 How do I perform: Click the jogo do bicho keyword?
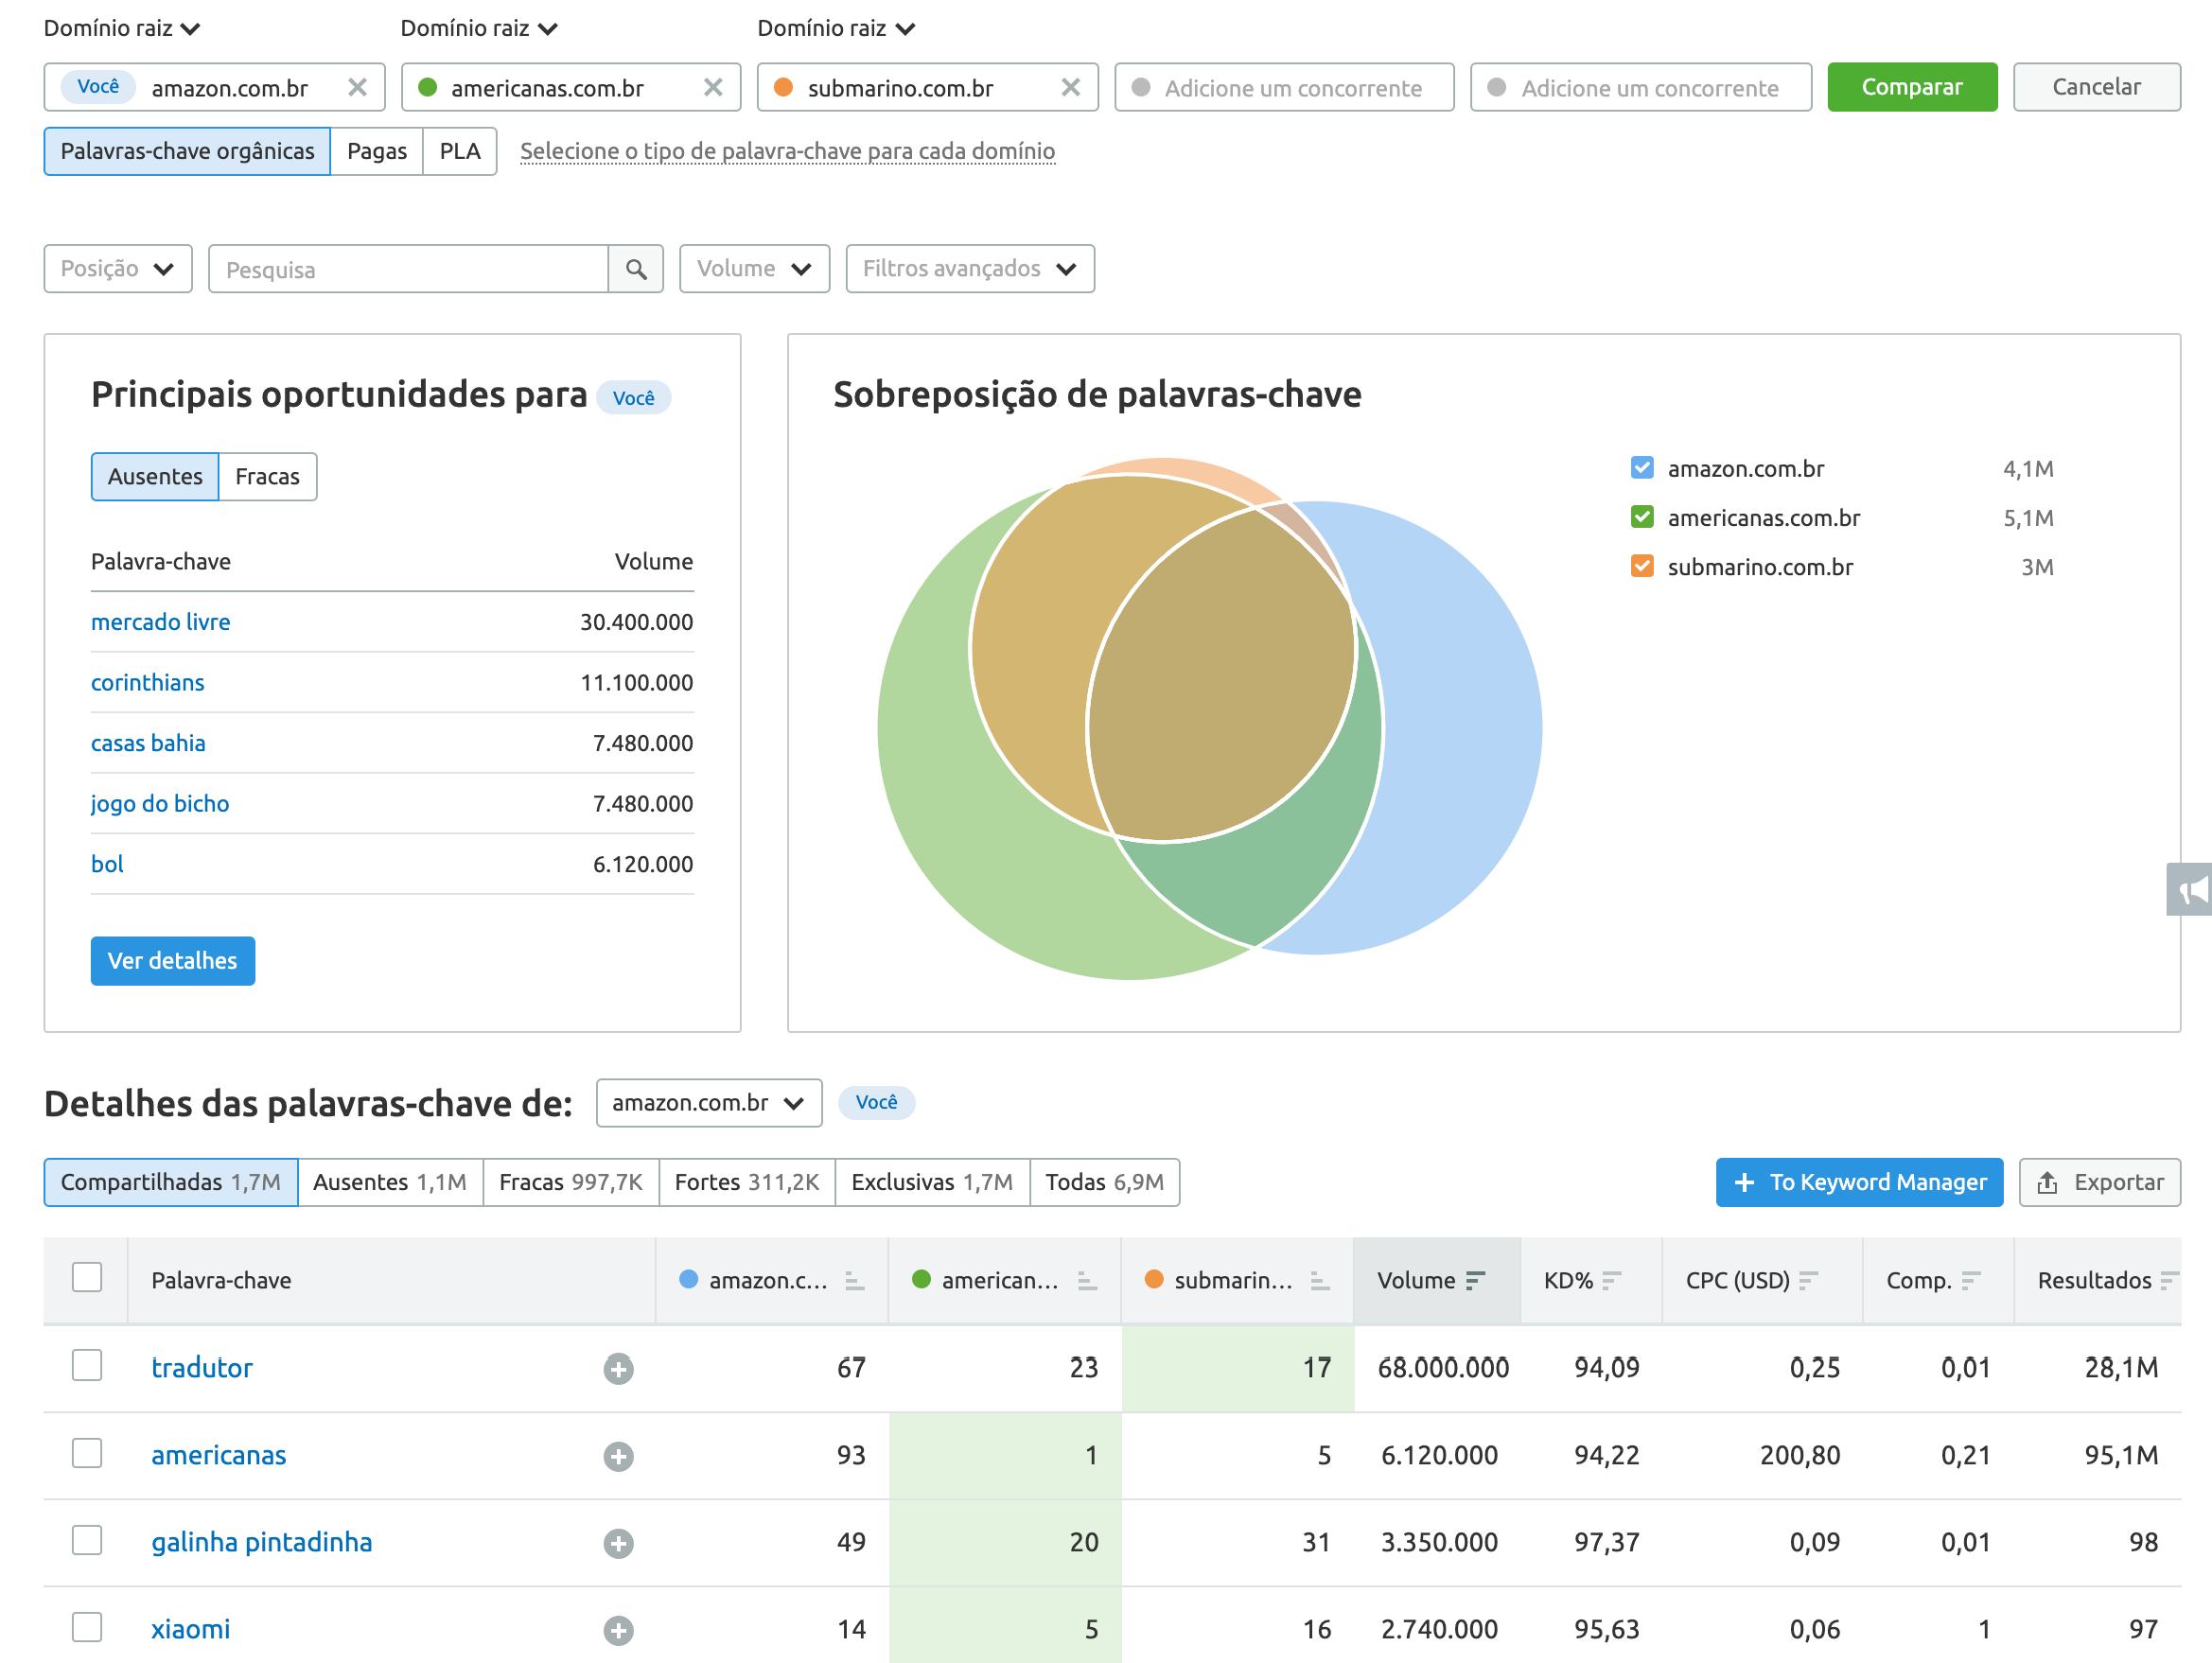(x=160, y=804)
